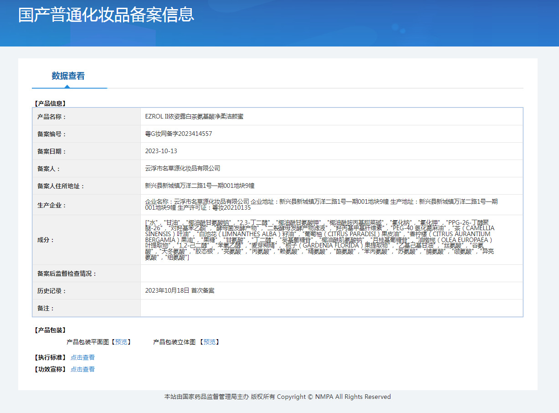Click the filing number 粤G妆网备字2023414557
The height and width of the screenshot is (413, 559).
point(179,134)
